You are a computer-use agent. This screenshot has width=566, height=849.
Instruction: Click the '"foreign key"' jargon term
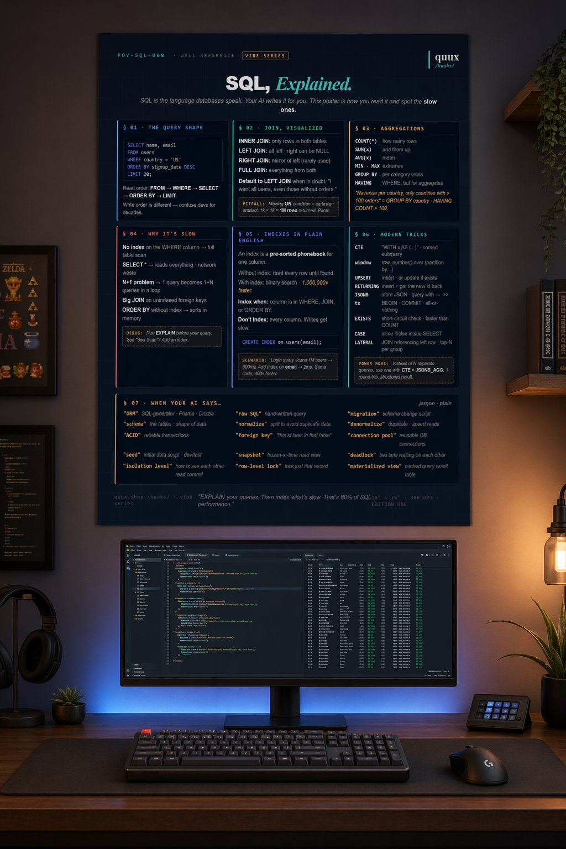click(x=255, y=435)
